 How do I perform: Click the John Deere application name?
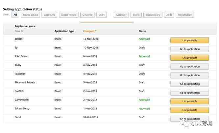tap(21, 56)
